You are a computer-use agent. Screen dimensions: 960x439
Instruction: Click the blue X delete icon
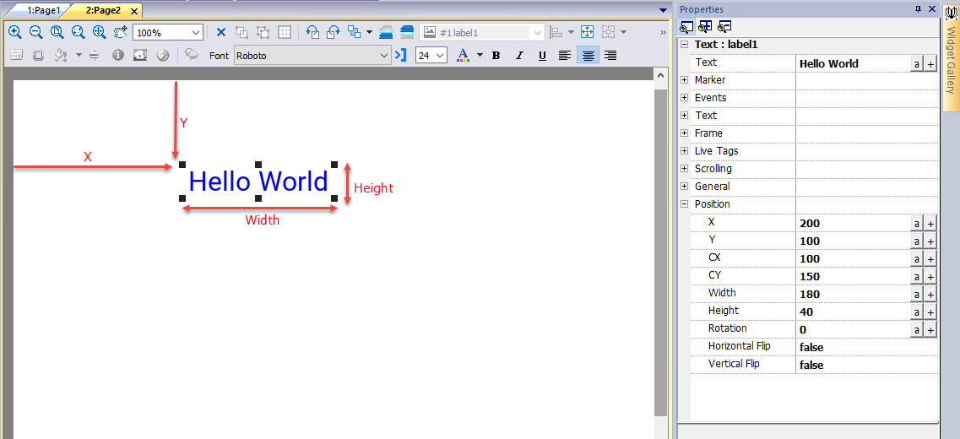pyautogui.click(x=221, y=32)
